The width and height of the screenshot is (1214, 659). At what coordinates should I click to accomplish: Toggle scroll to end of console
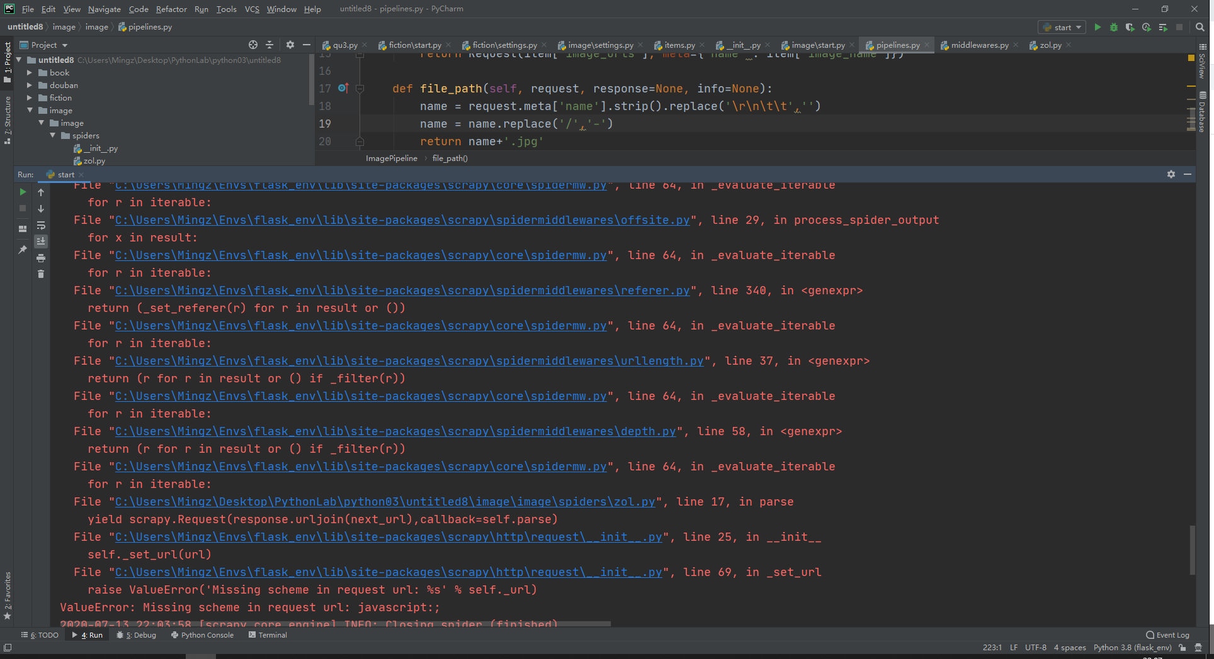pos(41,241)
